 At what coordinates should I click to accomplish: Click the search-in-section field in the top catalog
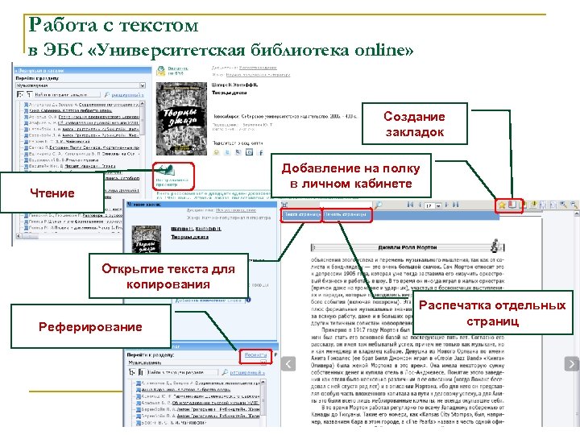pyautogui.click(x=67, y=95)
